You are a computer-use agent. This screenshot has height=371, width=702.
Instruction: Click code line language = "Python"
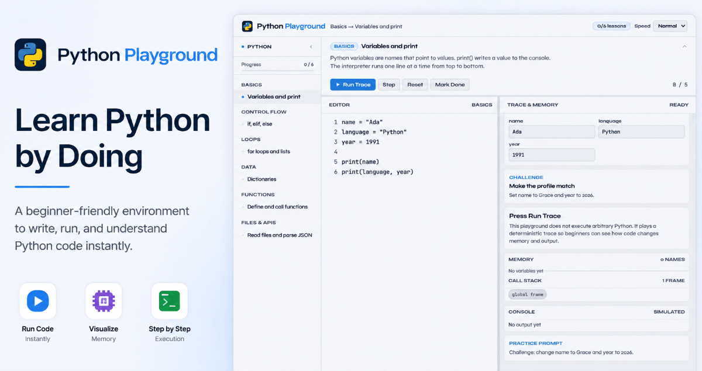pos(374,132)
